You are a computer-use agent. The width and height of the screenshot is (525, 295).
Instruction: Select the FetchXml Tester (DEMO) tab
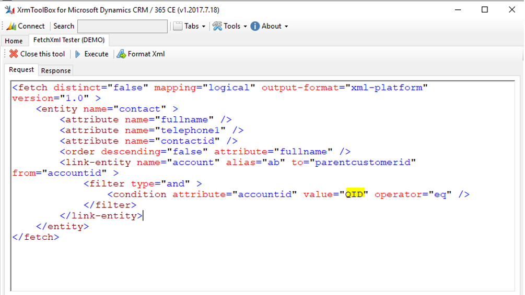point(69,40)
